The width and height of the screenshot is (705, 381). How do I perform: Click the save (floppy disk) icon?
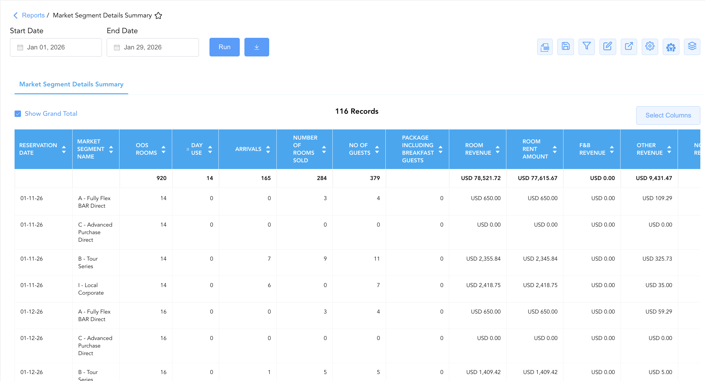(565, 47)
